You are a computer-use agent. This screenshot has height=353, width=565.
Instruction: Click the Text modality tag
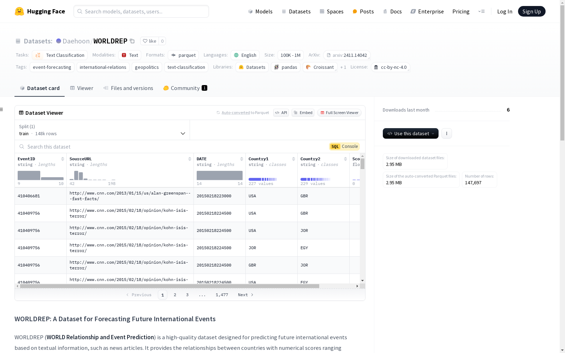(130, 55)
